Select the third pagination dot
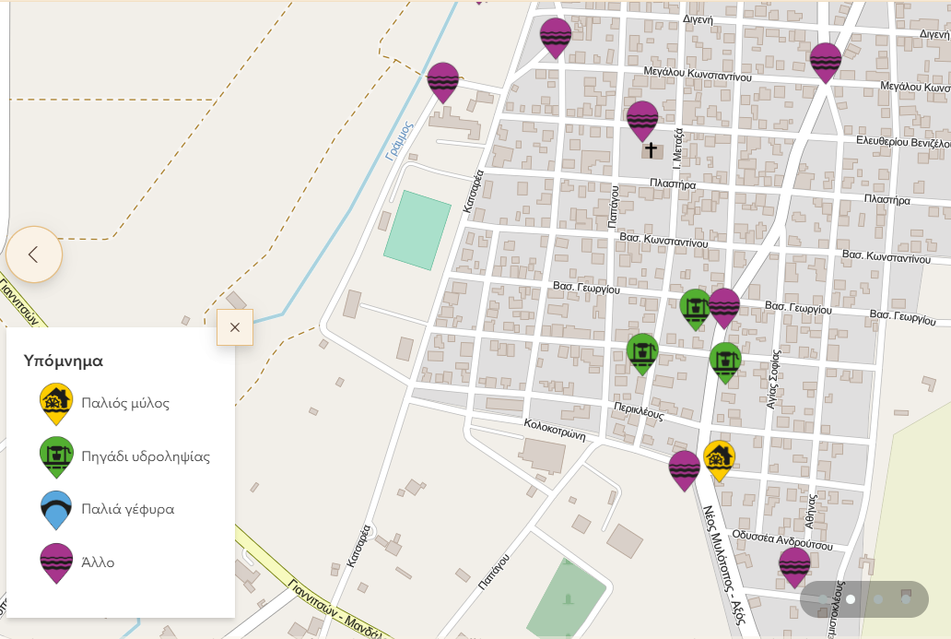 [x=878, y=599]
